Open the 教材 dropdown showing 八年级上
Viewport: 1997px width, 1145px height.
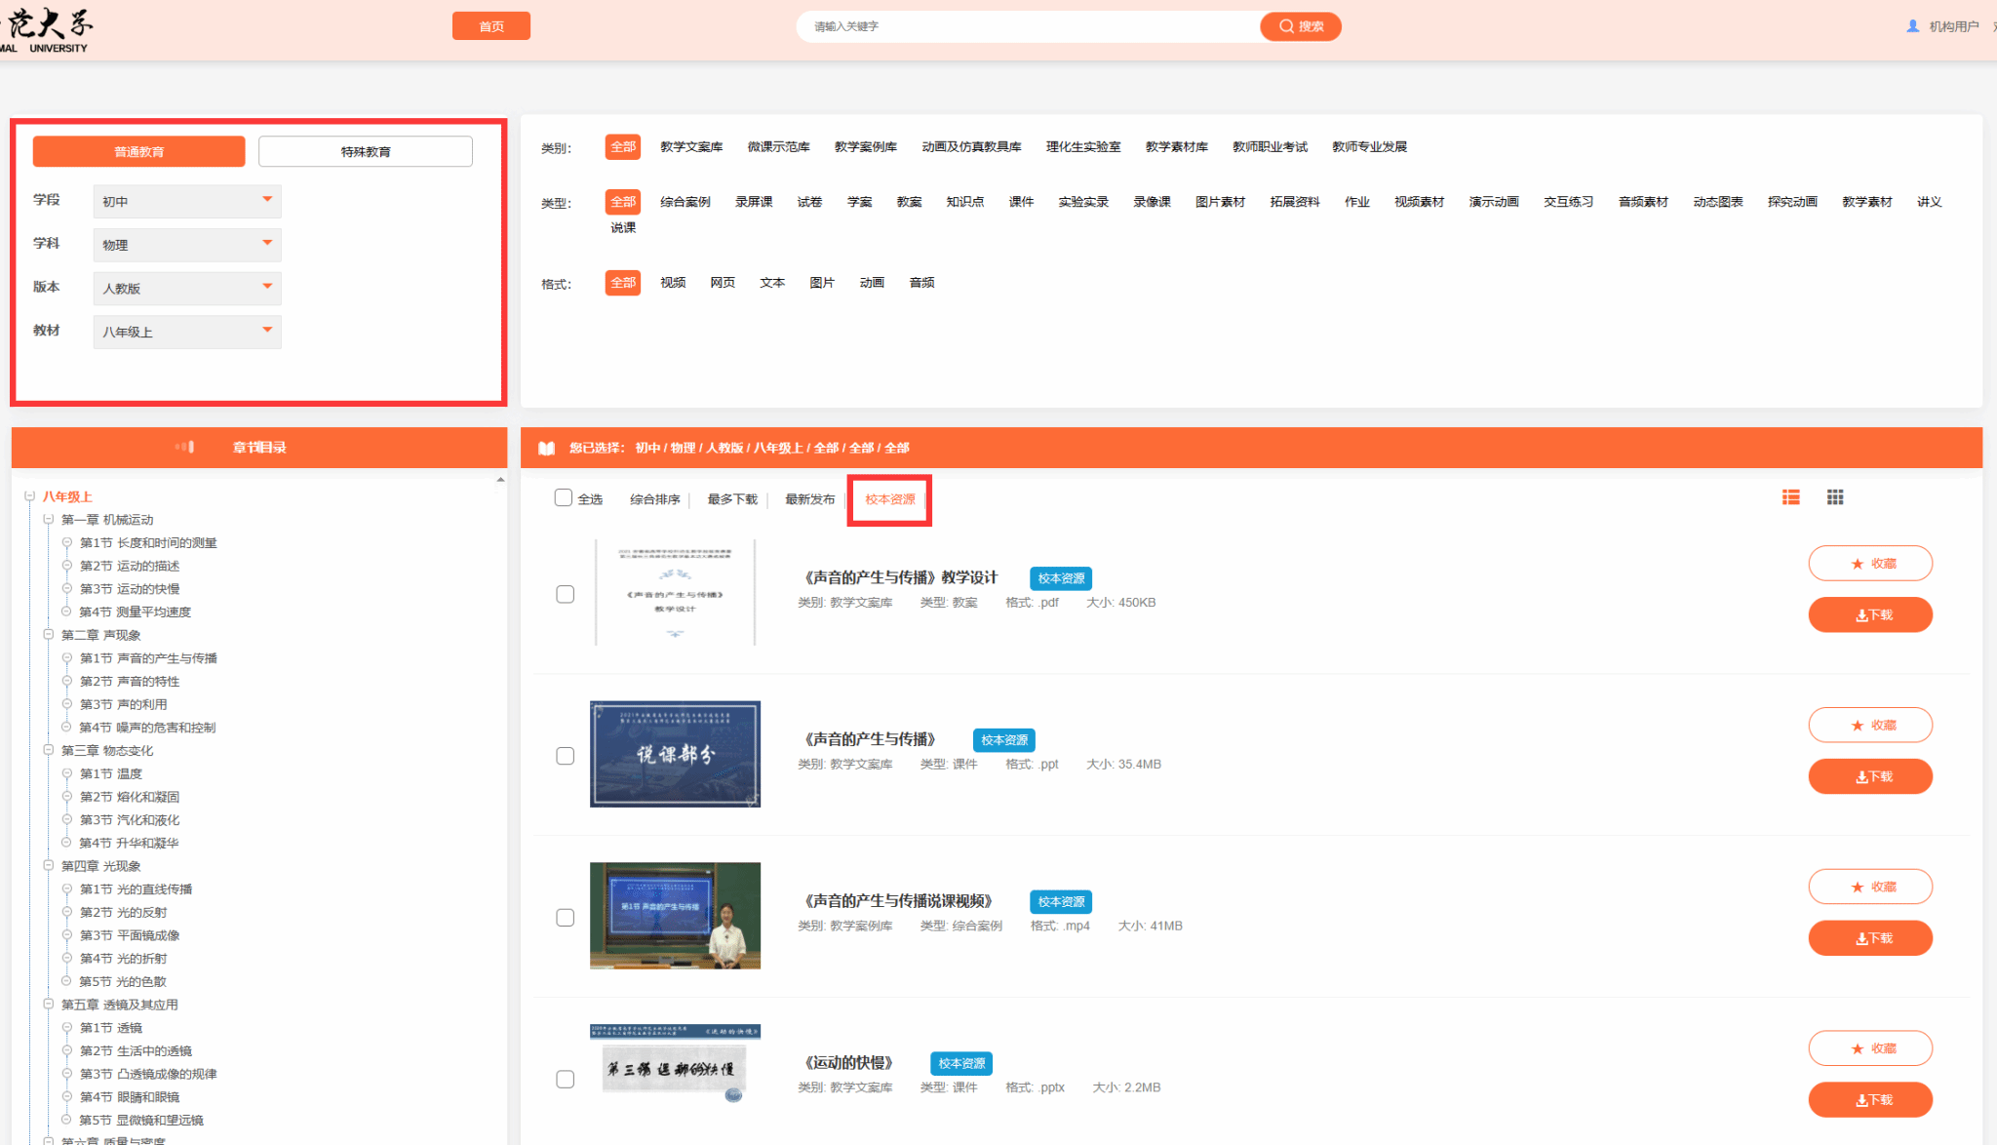[x=187, y=332]
